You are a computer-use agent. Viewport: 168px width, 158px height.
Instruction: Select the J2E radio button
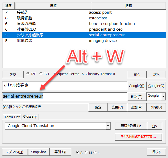point(28,74)
